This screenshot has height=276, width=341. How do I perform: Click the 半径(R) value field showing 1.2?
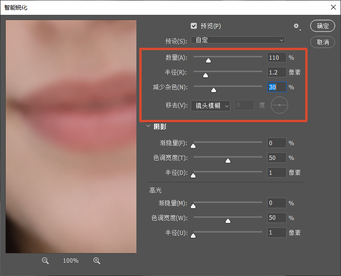click(x=277, y=72)
